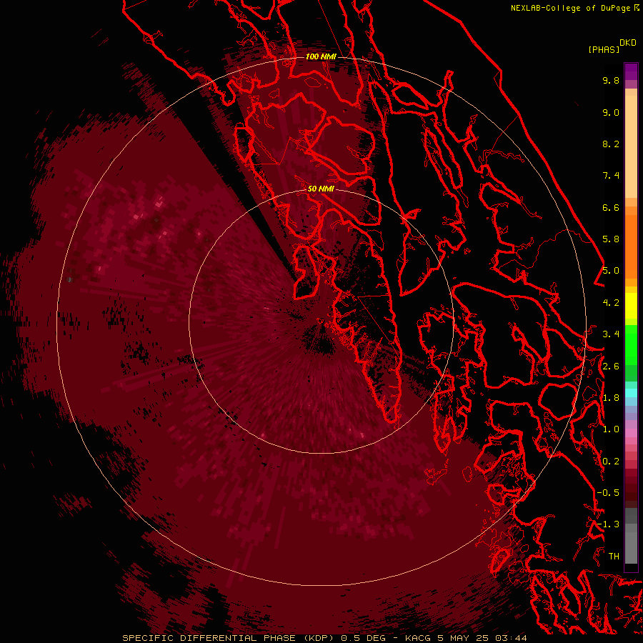The image size is (643, 643).
Task: Click the 3.4 legend value
Action: tap(611, 334)
